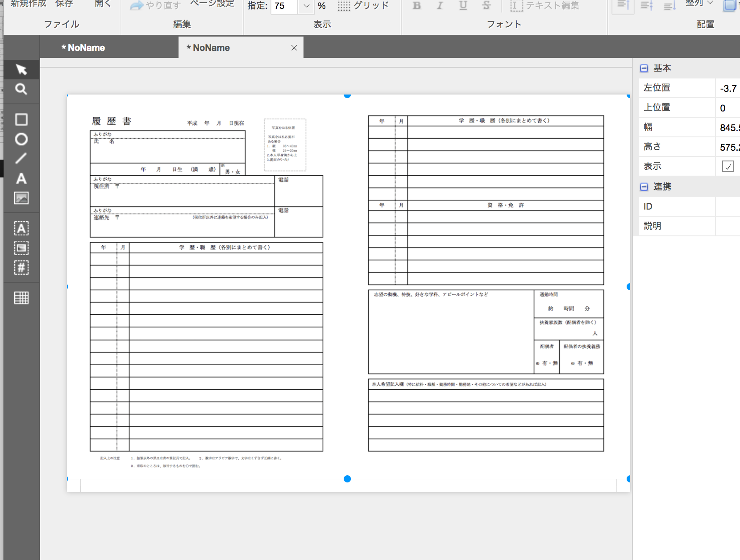Viewport: 740px width, 560px height.
Task: Click the grid display button
Action: [363, 5]
